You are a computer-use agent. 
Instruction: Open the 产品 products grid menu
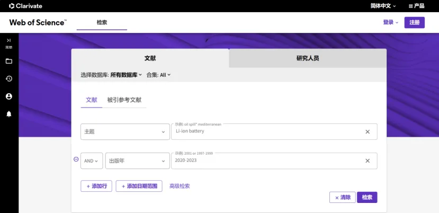click(x=416, y=6)
